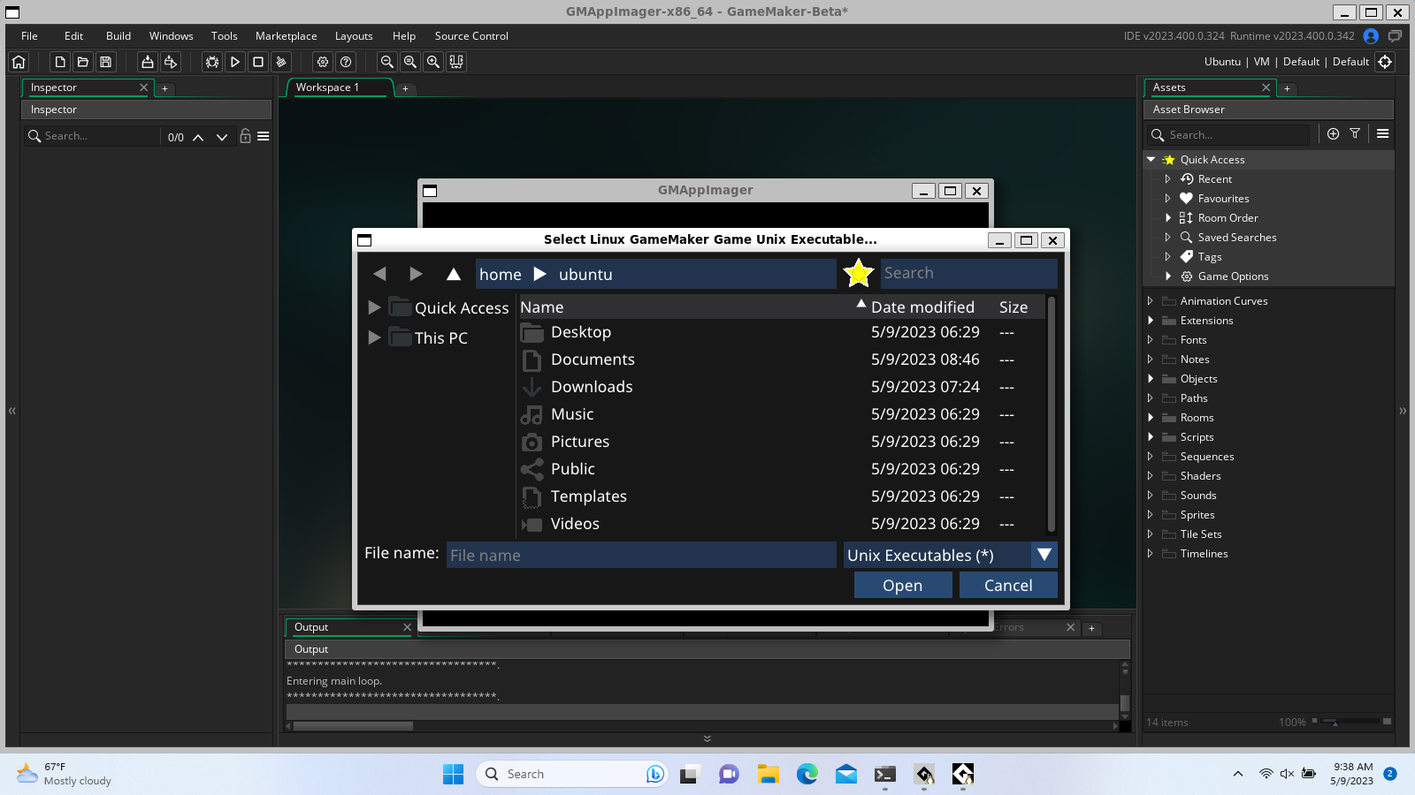Open the Source Control menu
Screen dimensions: 1415x795
pyautogui.click(x=471, y=36)
